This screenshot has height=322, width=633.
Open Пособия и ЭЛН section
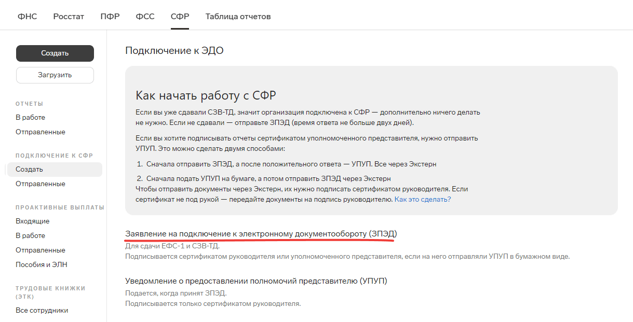click(x=42, y=265)
